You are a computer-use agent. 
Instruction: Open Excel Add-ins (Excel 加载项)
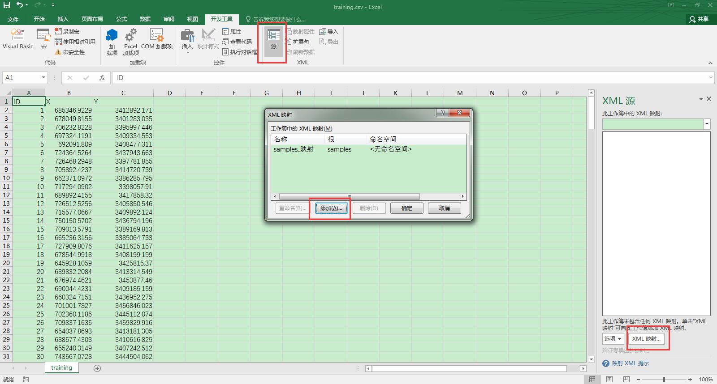(130, 42)
